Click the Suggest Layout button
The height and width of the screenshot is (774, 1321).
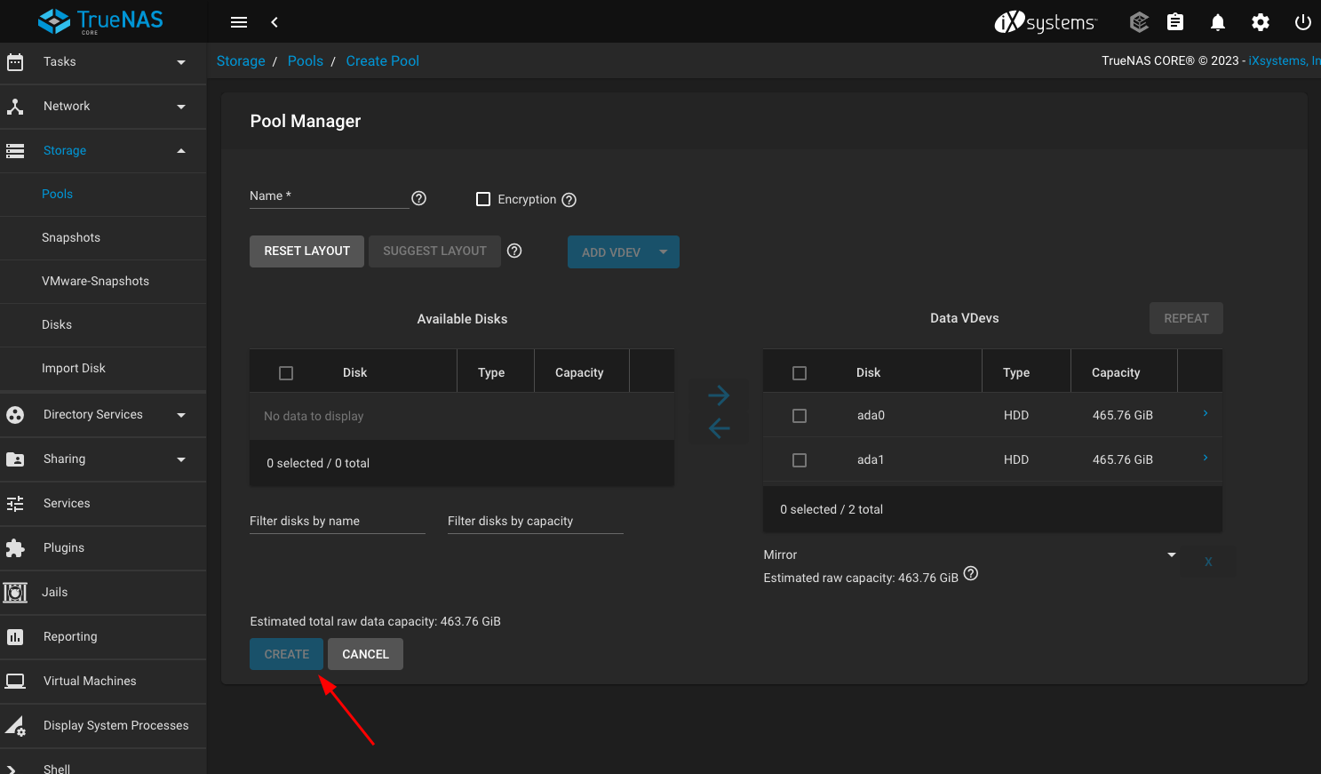pos(434,251)
